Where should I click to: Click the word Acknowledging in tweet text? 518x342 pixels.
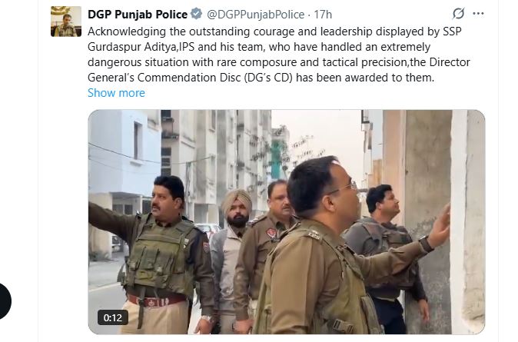pos(127,32)
